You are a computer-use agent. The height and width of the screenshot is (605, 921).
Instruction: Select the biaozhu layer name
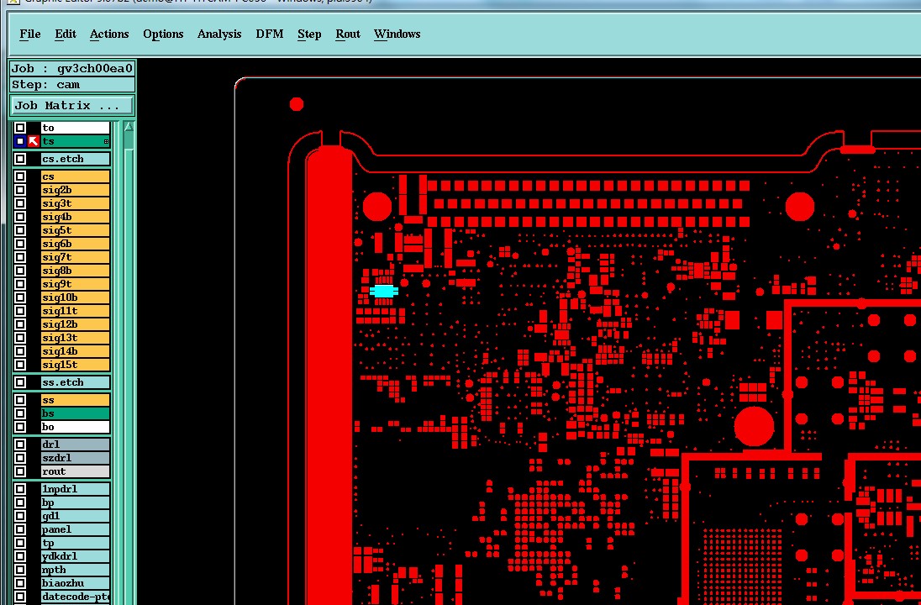click(75, 583)
